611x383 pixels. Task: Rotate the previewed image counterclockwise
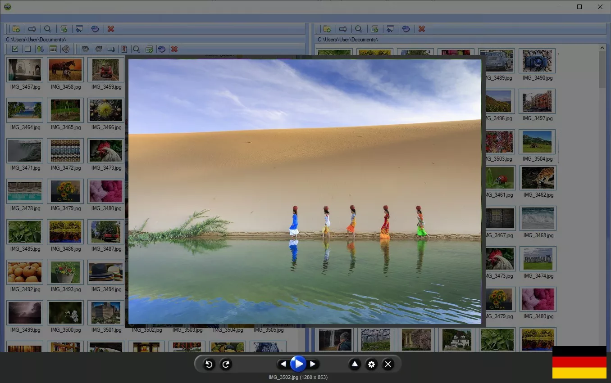coord(209,364)
